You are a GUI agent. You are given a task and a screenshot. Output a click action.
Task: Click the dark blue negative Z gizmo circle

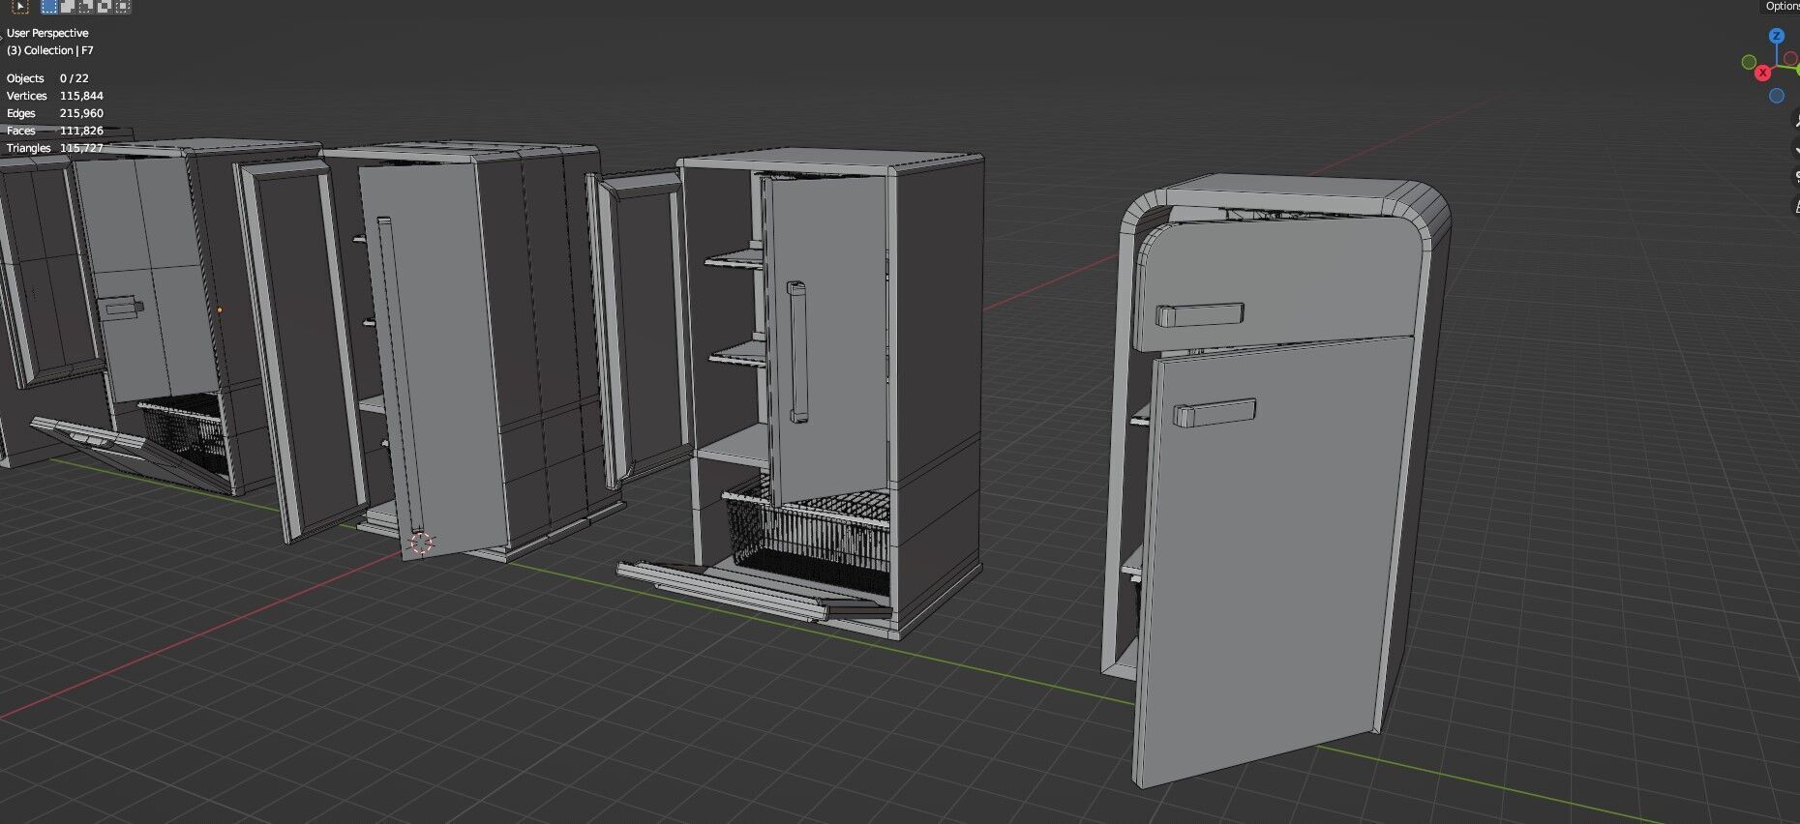pyautogui.click(x=1776, y=96)
